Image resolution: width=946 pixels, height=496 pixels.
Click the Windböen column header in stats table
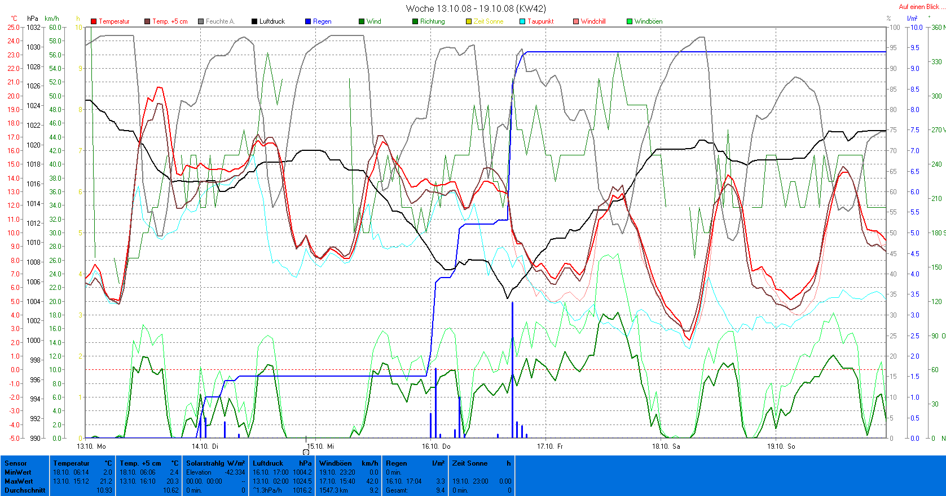coord(336,463)
